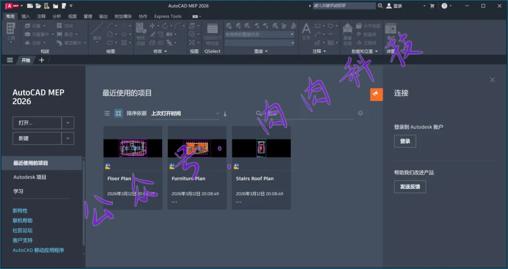Viewport: 508px width, 269px height.
Task: Click the Open folder icon in quick access toolbar
Action: pos(38,6)
